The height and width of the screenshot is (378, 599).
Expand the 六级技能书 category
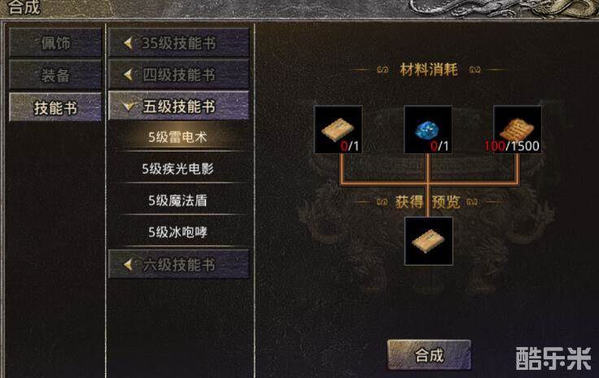(x=179, y=264)
